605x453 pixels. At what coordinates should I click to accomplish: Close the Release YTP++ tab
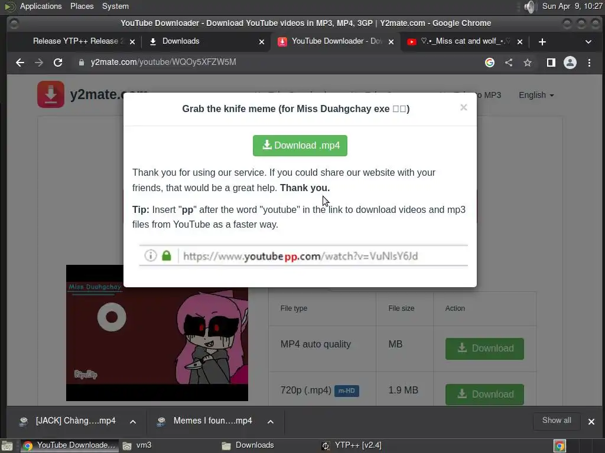[132, 42]
